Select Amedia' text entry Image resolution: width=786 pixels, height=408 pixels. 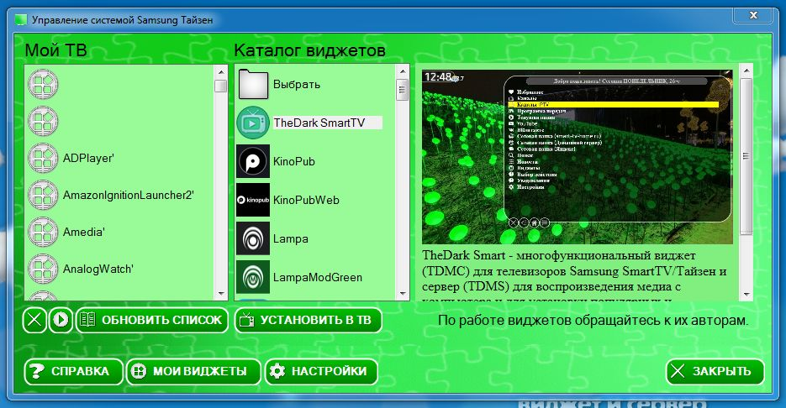pos(84,233)
